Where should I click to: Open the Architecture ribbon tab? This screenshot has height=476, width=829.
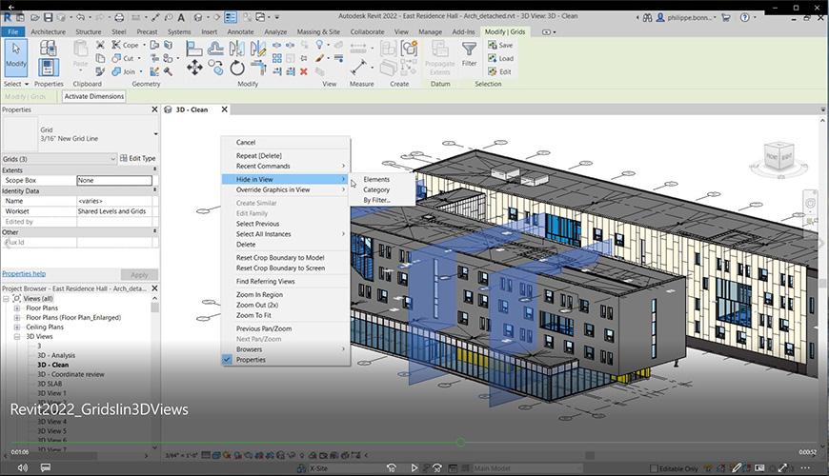click(48, 31)
